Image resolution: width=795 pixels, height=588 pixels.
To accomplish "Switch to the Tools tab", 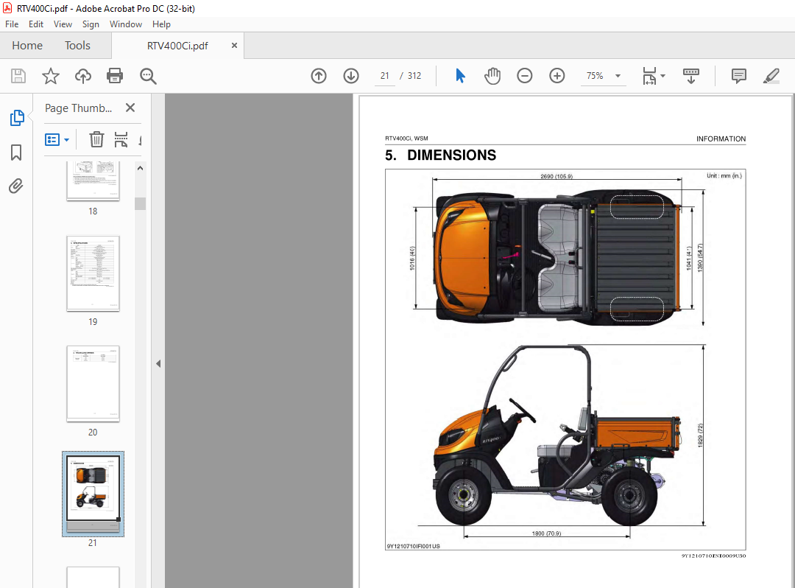I will click(77, 45).
